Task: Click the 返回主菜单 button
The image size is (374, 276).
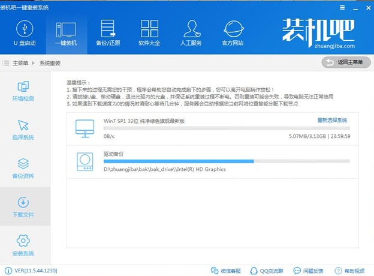Action: coord(345,62)
